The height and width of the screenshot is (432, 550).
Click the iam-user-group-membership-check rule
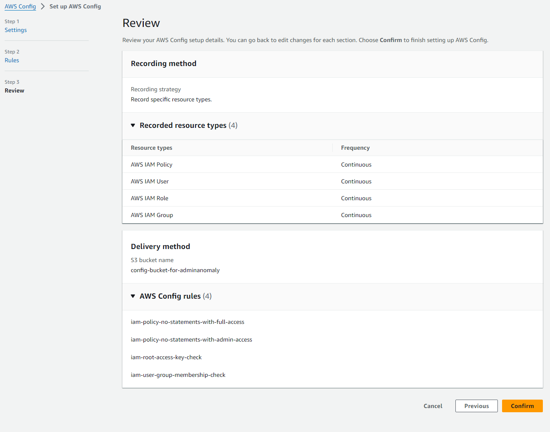click(x=178, y=375)
